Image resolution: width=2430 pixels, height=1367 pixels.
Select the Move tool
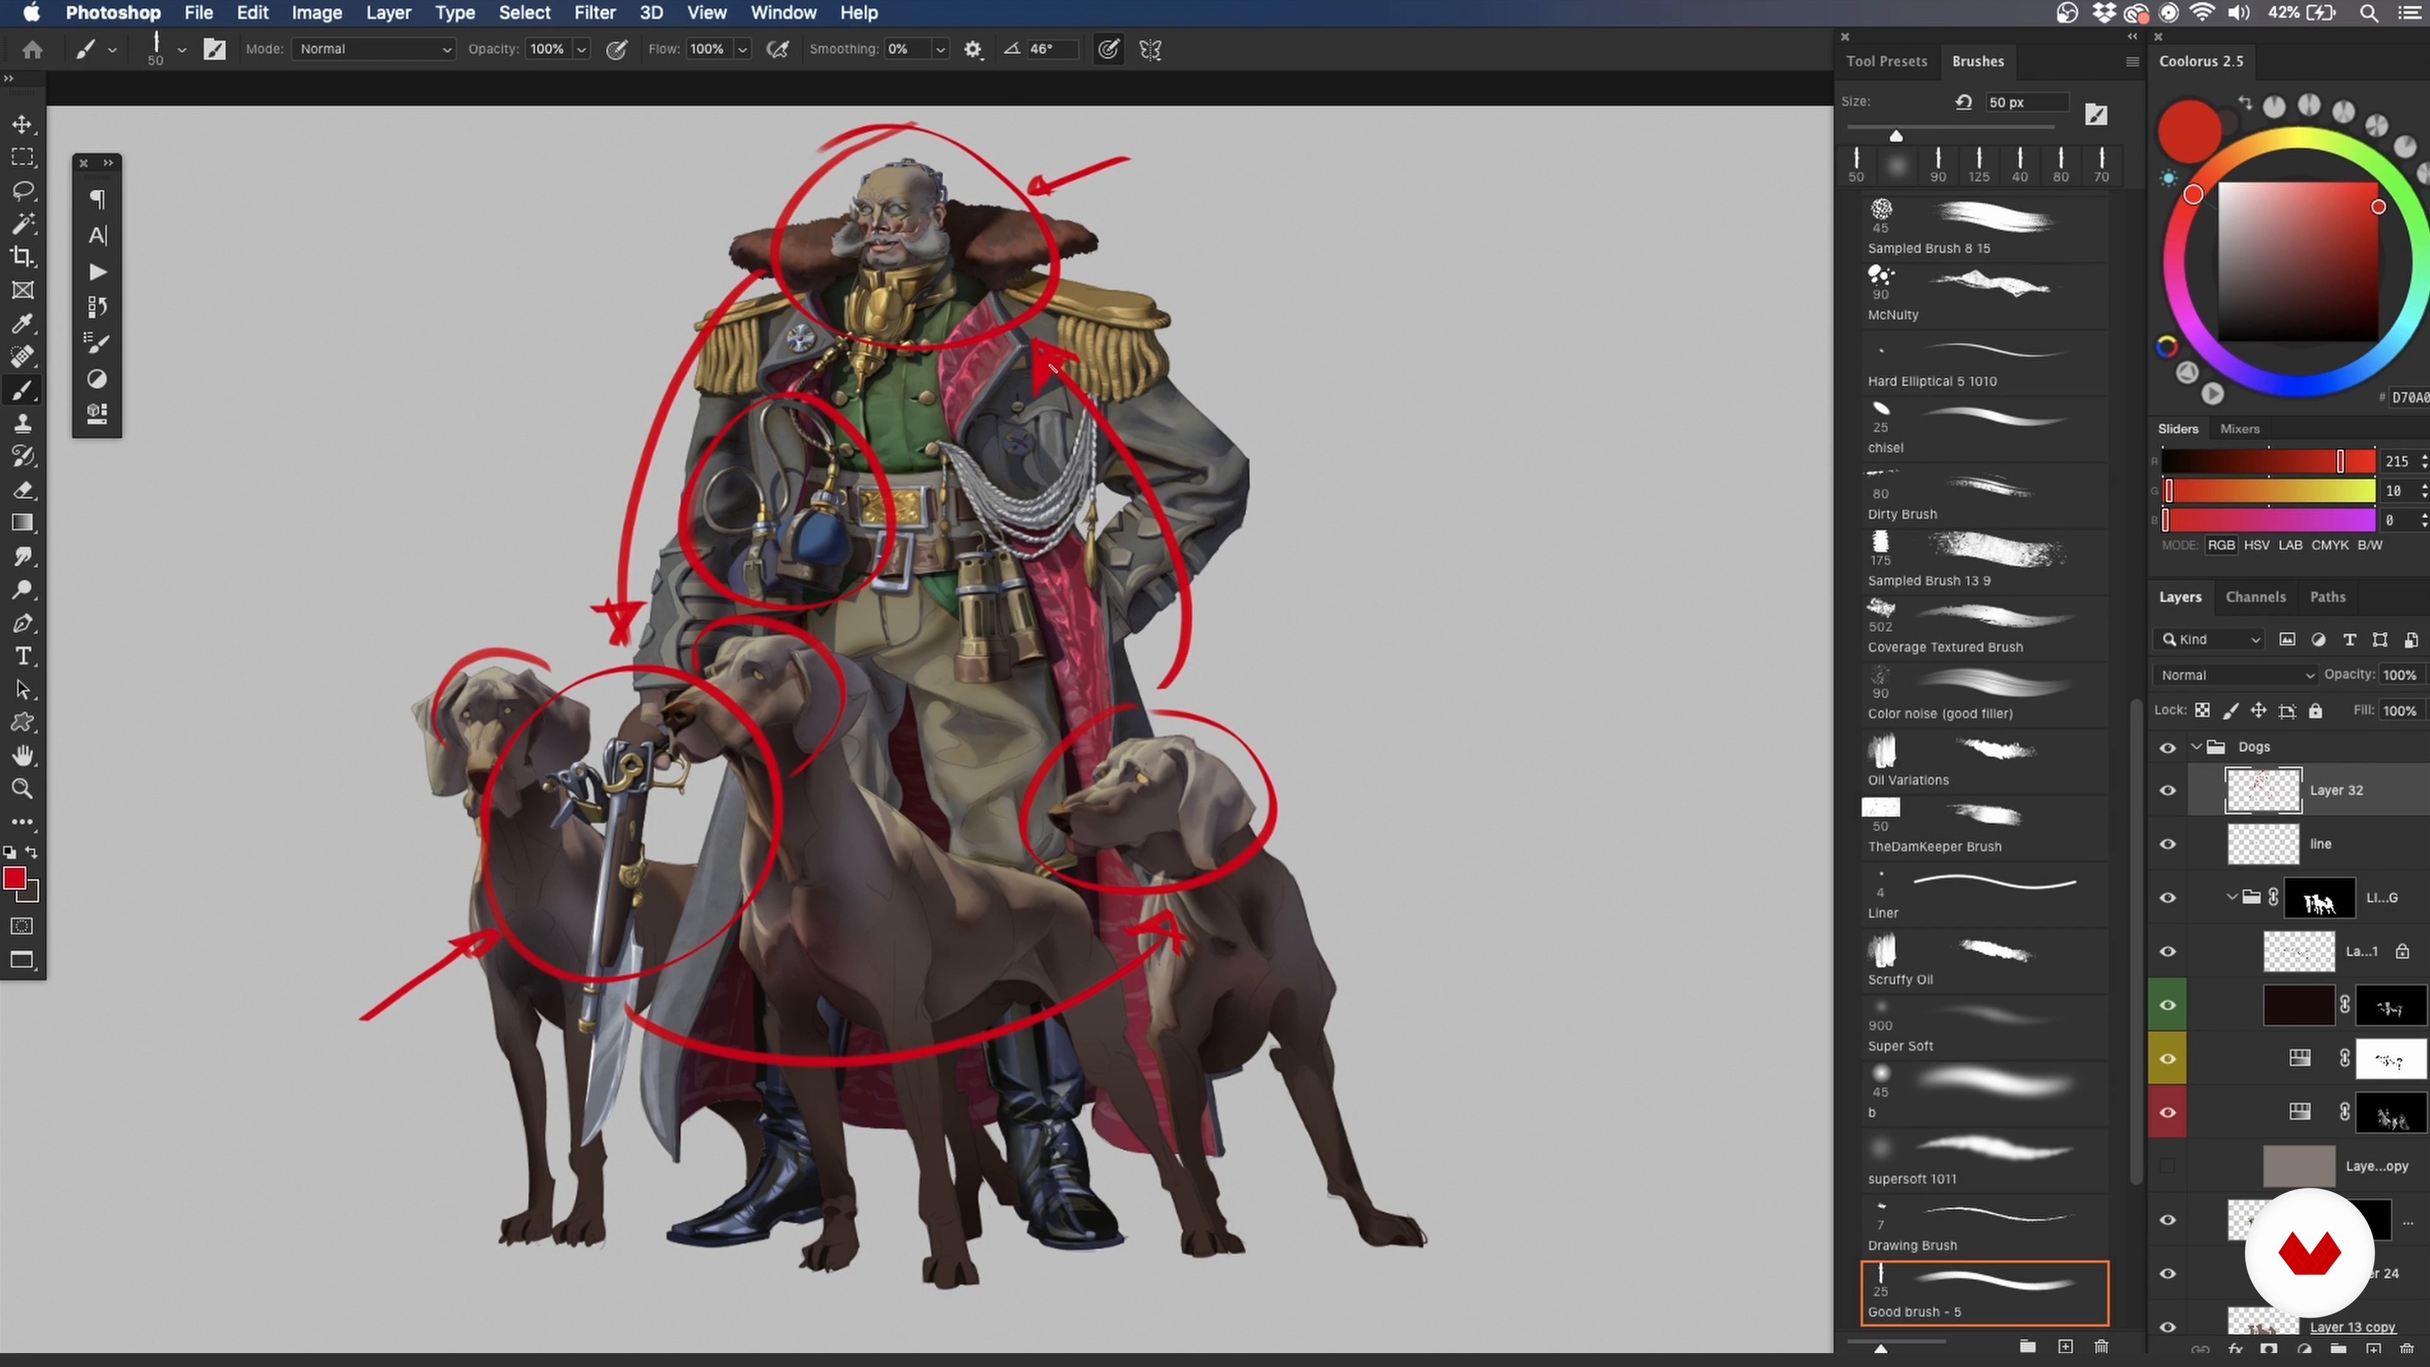[23, 123]
